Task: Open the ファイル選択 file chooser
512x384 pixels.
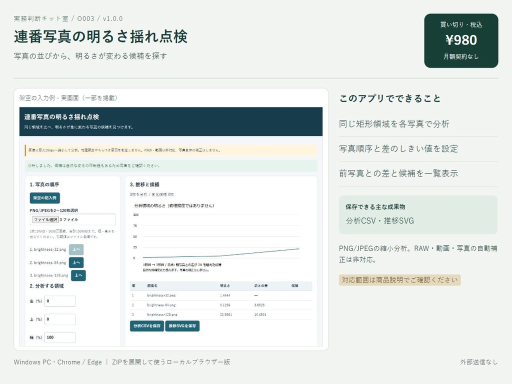Action: pyautogui.click(x=45, y=219)
